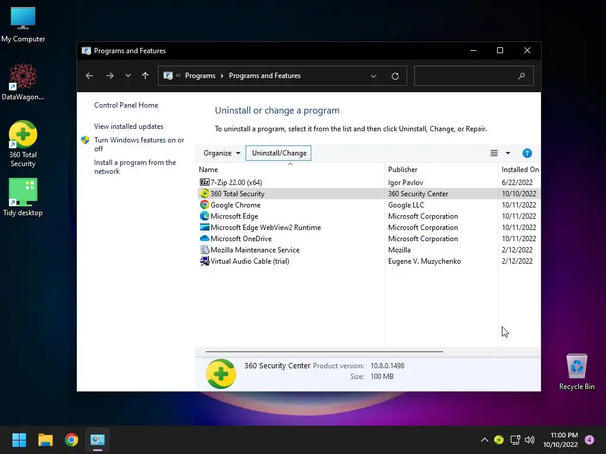Click Uninstall/Change button

(279, 153)
